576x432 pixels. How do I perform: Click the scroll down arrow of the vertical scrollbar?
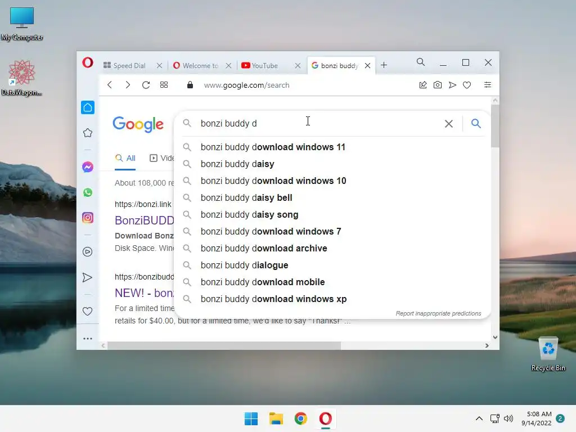click(495, 337)
